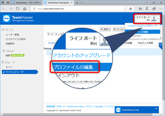165x116 pixels.
Task: Open the アプリ footer link
Action: 89,106
